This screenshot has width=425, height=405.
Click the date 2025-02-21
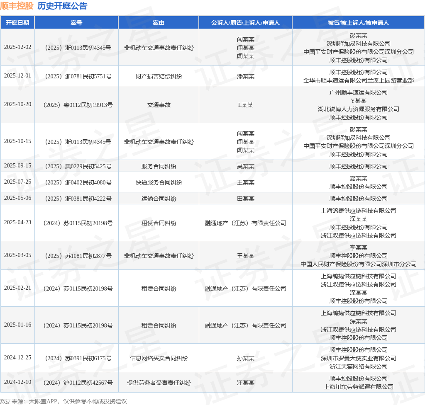tap(17, 288)
